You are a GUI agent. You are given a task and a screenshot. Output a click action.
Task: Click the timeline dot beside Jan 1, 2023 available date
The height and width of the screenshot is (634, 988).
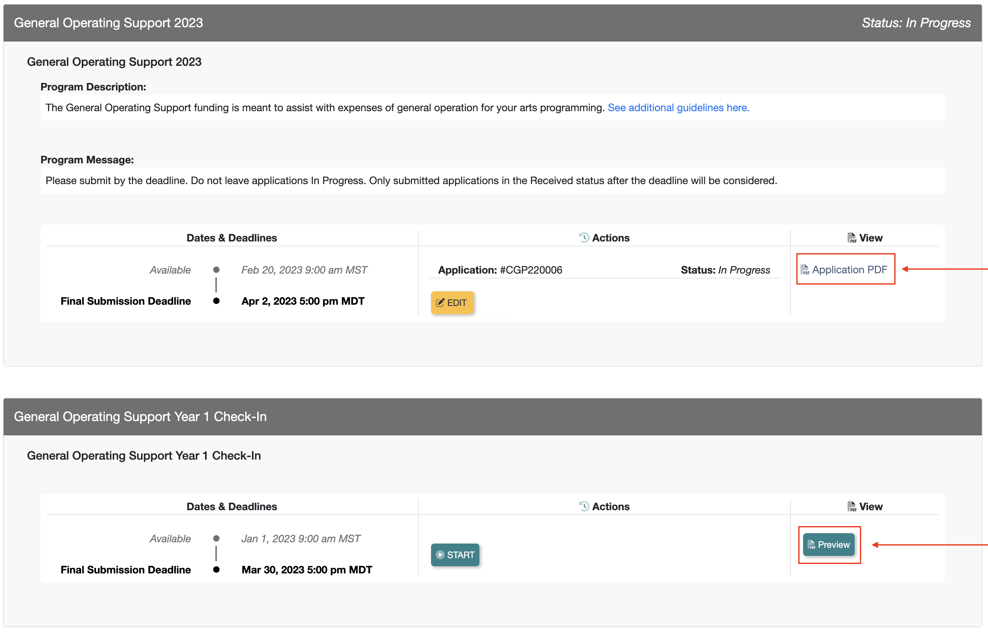click(x=216, y=538)
